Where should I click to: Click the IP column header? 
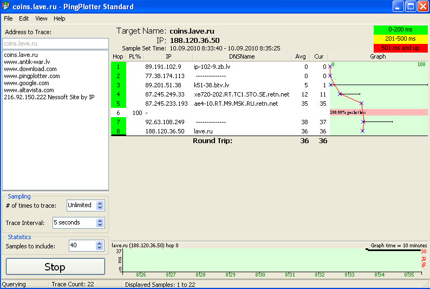coord(168,56)
